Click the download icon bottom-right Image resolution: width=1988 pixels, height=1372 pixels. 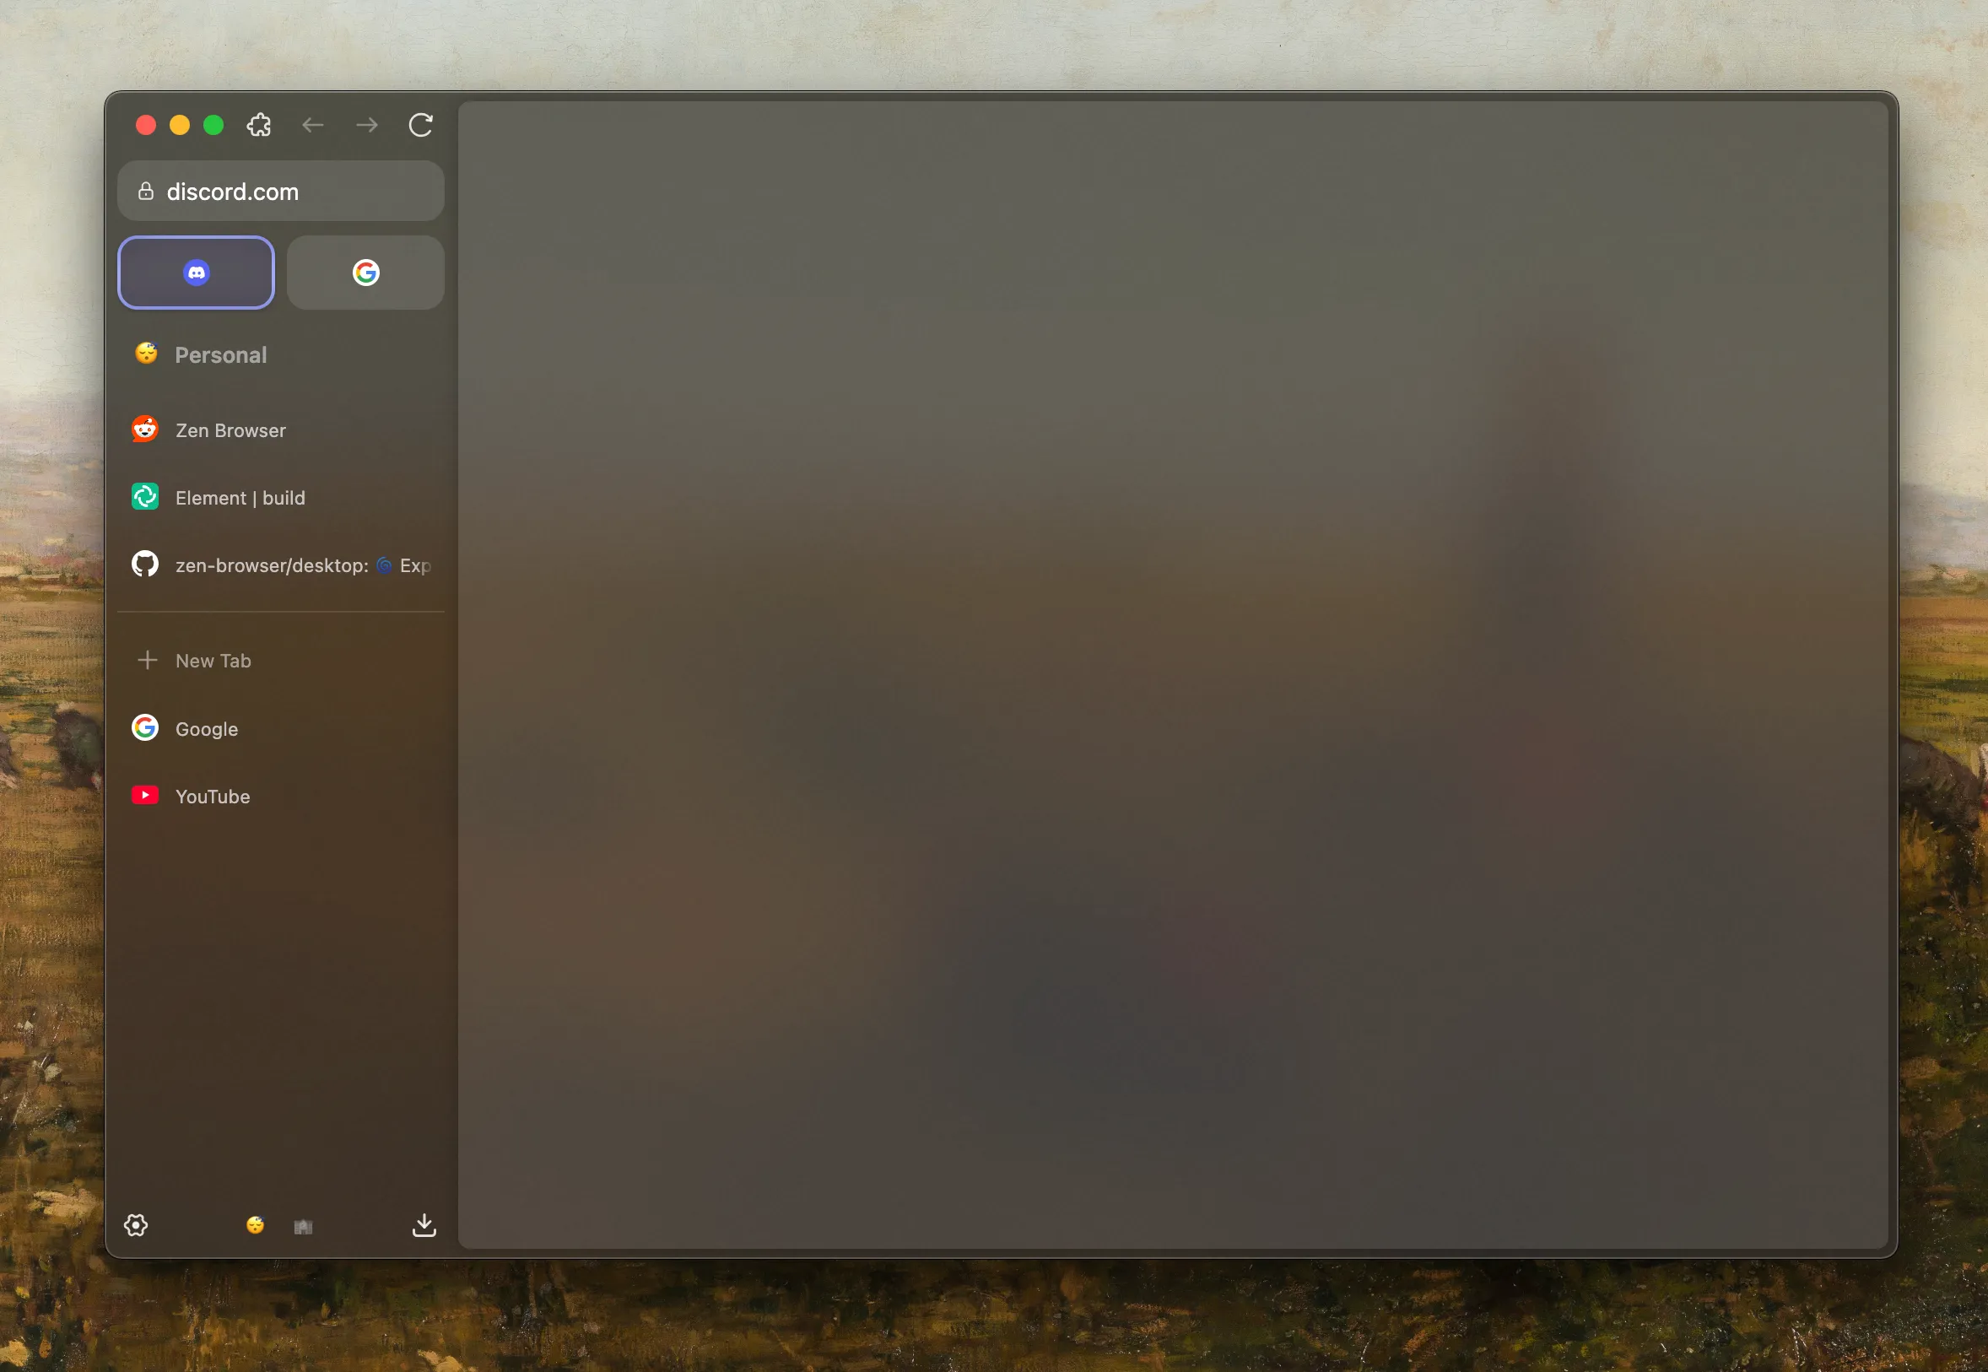(423, 1224)
